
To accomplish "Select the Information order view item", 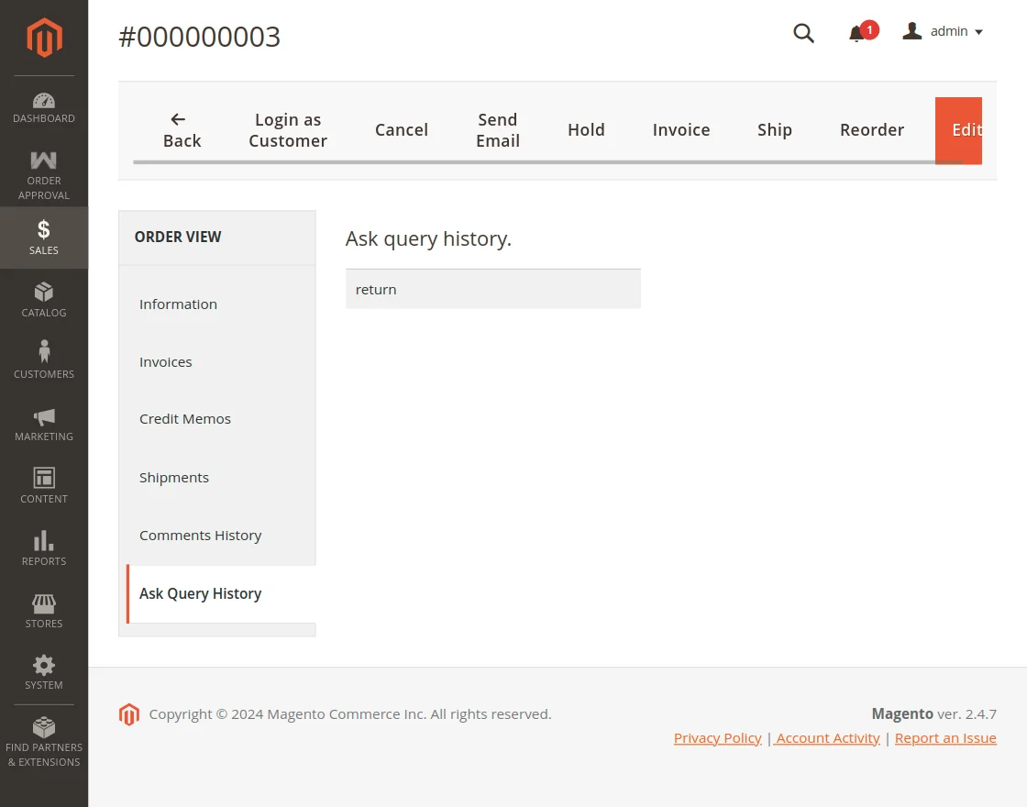I will point(178,304).
